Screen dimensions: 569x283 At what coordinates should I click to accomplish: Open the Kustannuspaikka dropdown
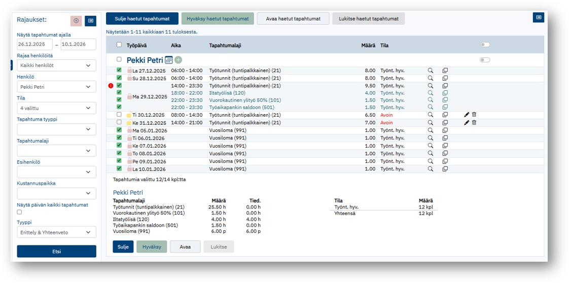(x=57, y=193)
